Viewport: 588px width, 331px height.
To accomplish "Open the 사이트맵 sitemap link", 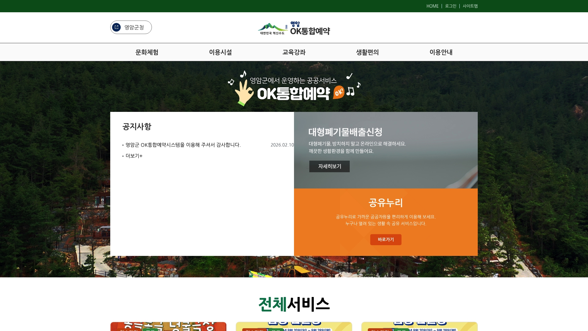I will pos(470,6).
